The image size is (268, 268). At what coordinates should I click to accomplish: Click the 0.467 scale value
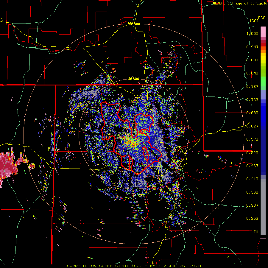252,166
